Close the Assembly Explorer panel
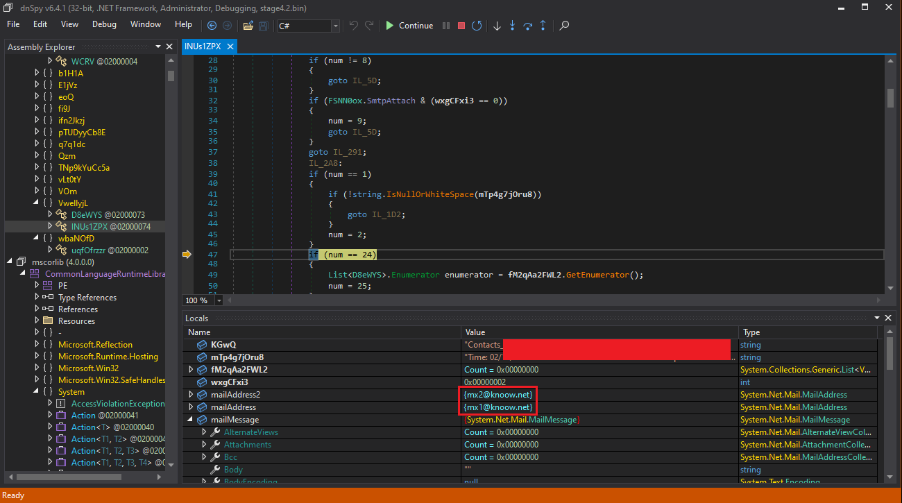Image resolution: width=902 pixels, height=503 pixels. point(170,47)
